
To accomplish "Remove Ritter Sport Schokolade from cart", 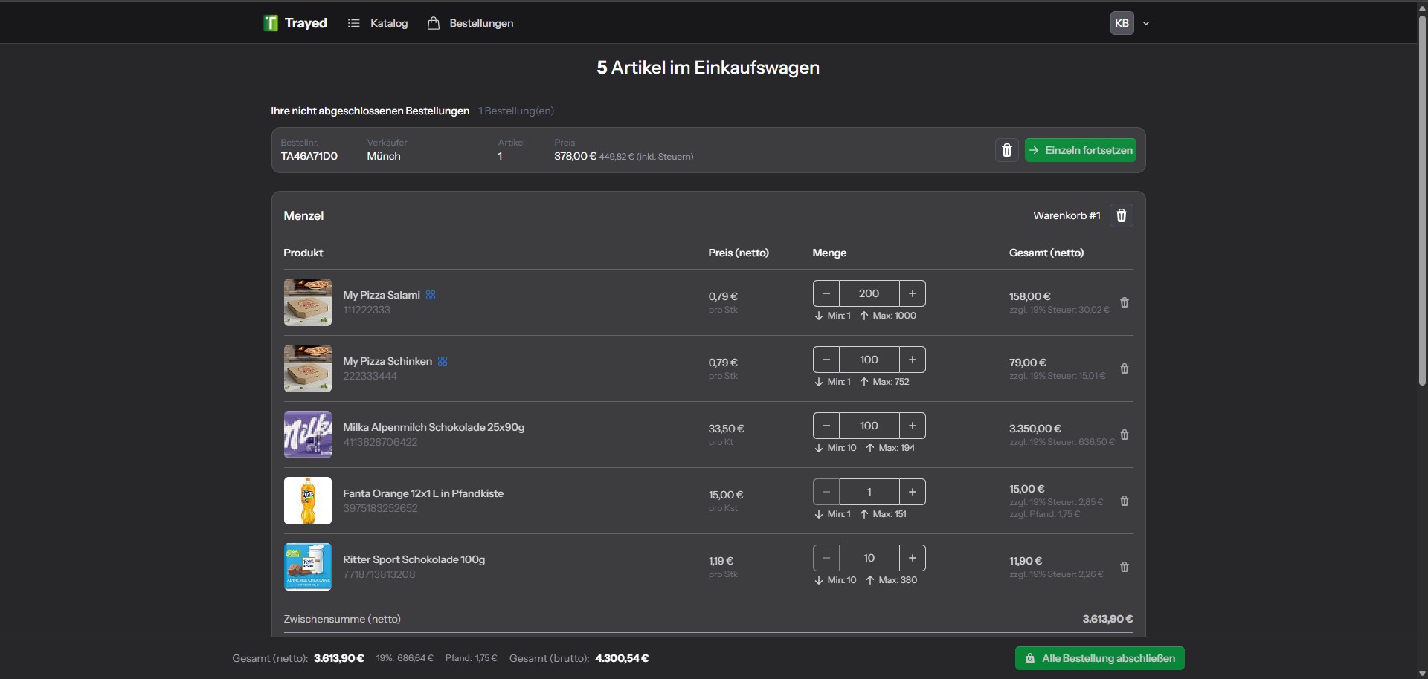I will coord(1124,567).
